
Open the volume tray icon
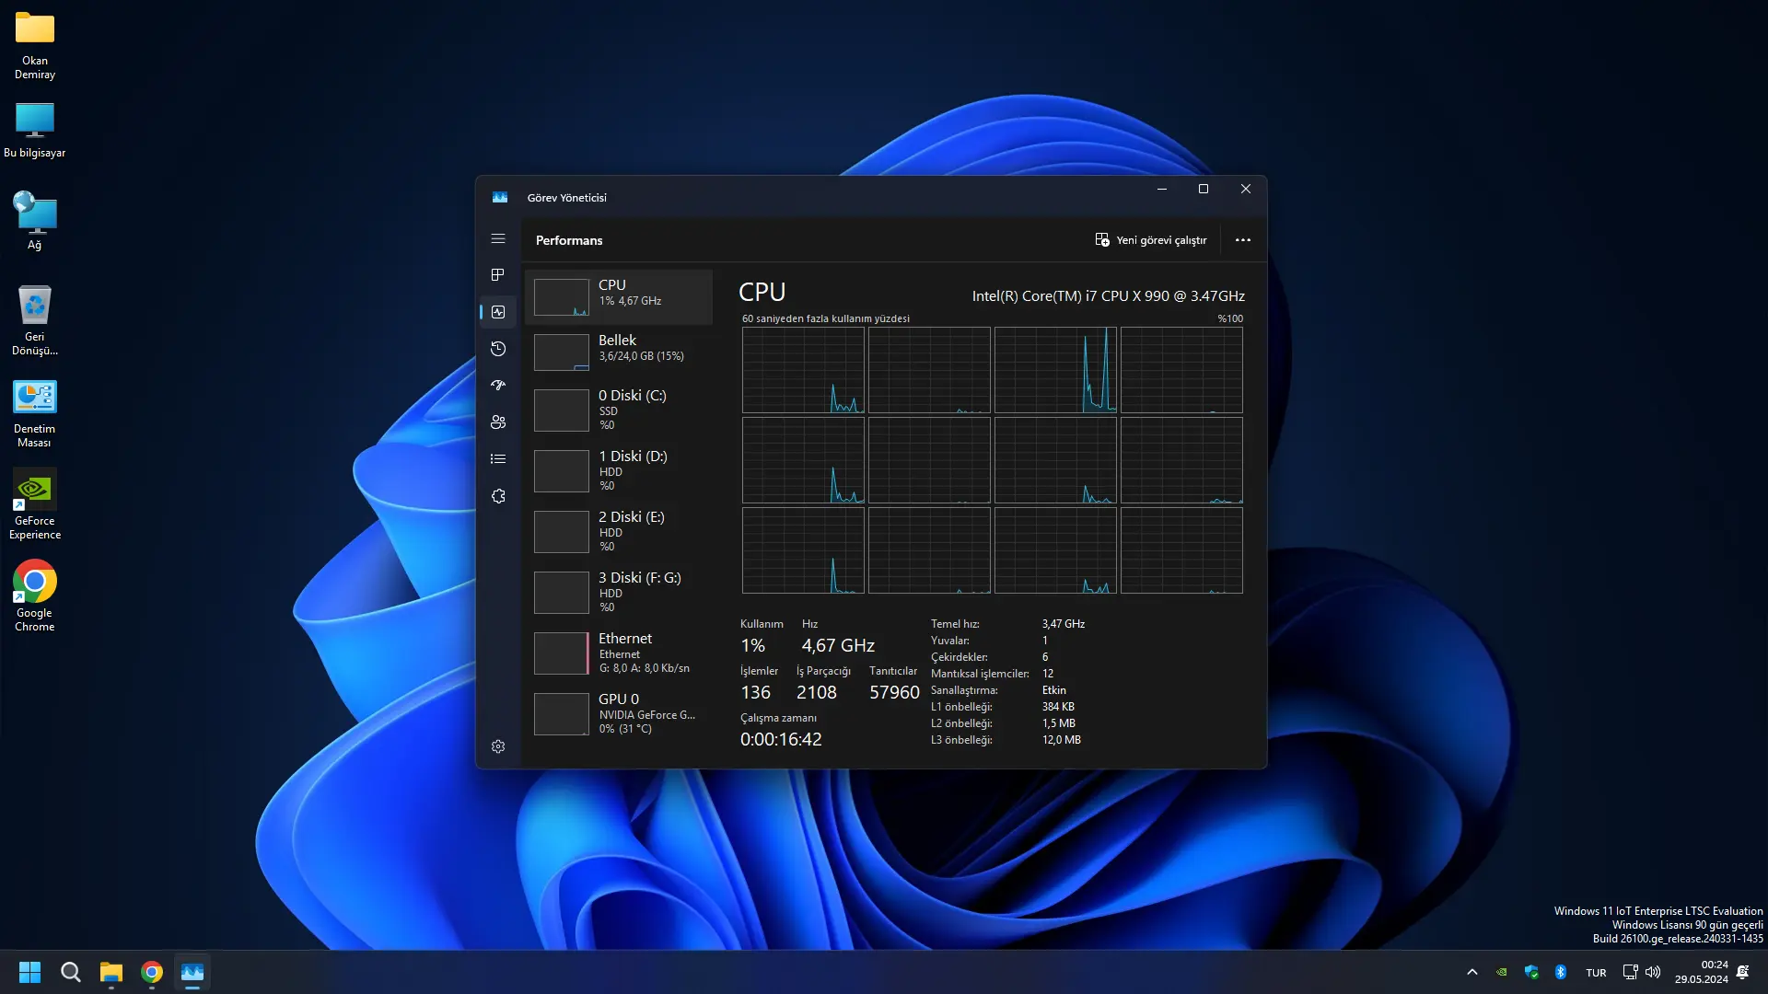click(x=1653, y=972)
